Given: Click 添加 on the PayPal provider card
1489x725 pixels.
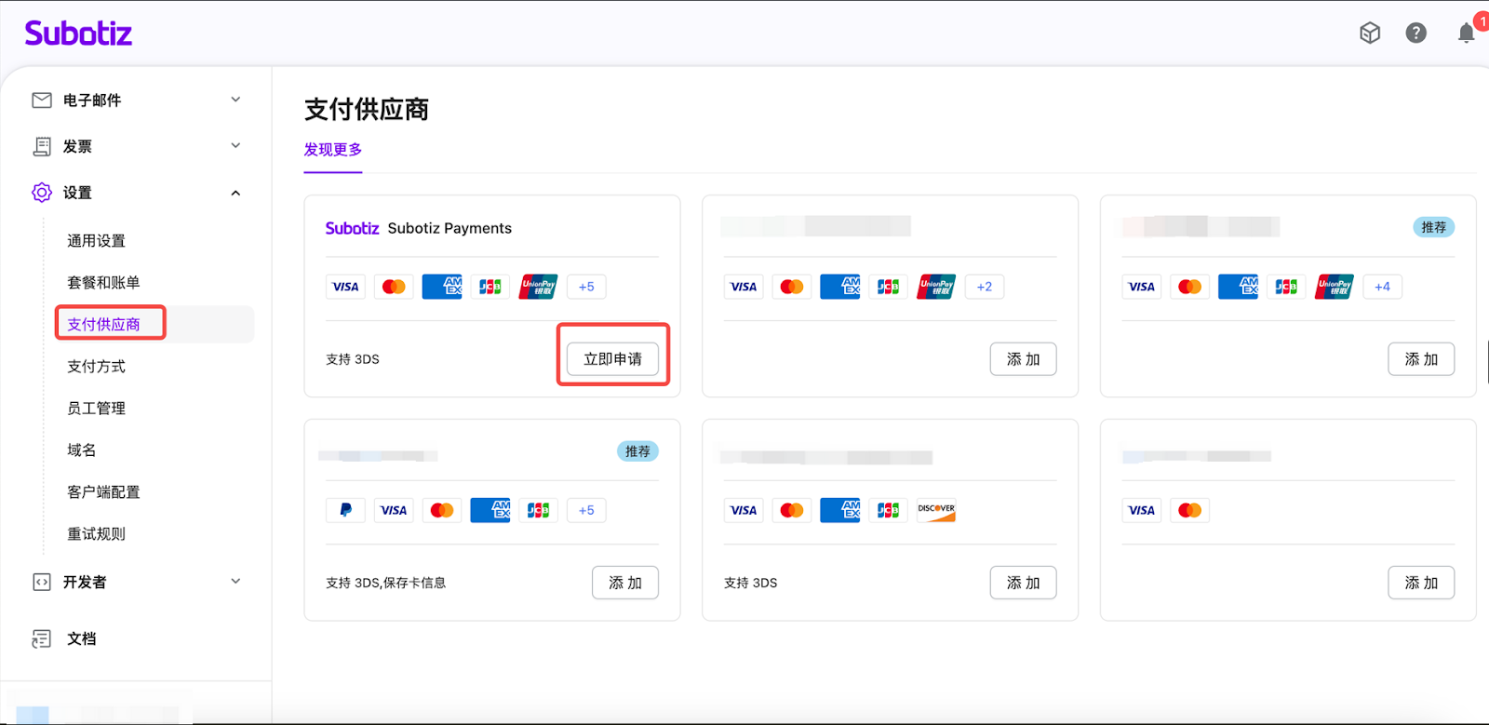Looking at the screenshot, I should click(x=624, y=583).
